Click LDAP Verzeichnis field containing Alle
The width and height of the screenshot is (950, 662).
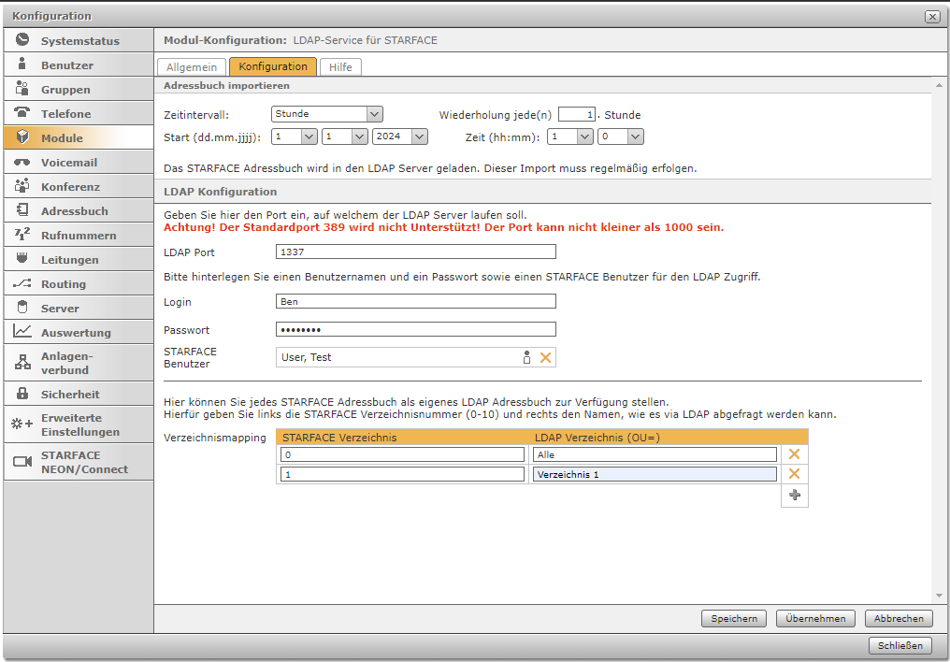click(x=655, y=454)
